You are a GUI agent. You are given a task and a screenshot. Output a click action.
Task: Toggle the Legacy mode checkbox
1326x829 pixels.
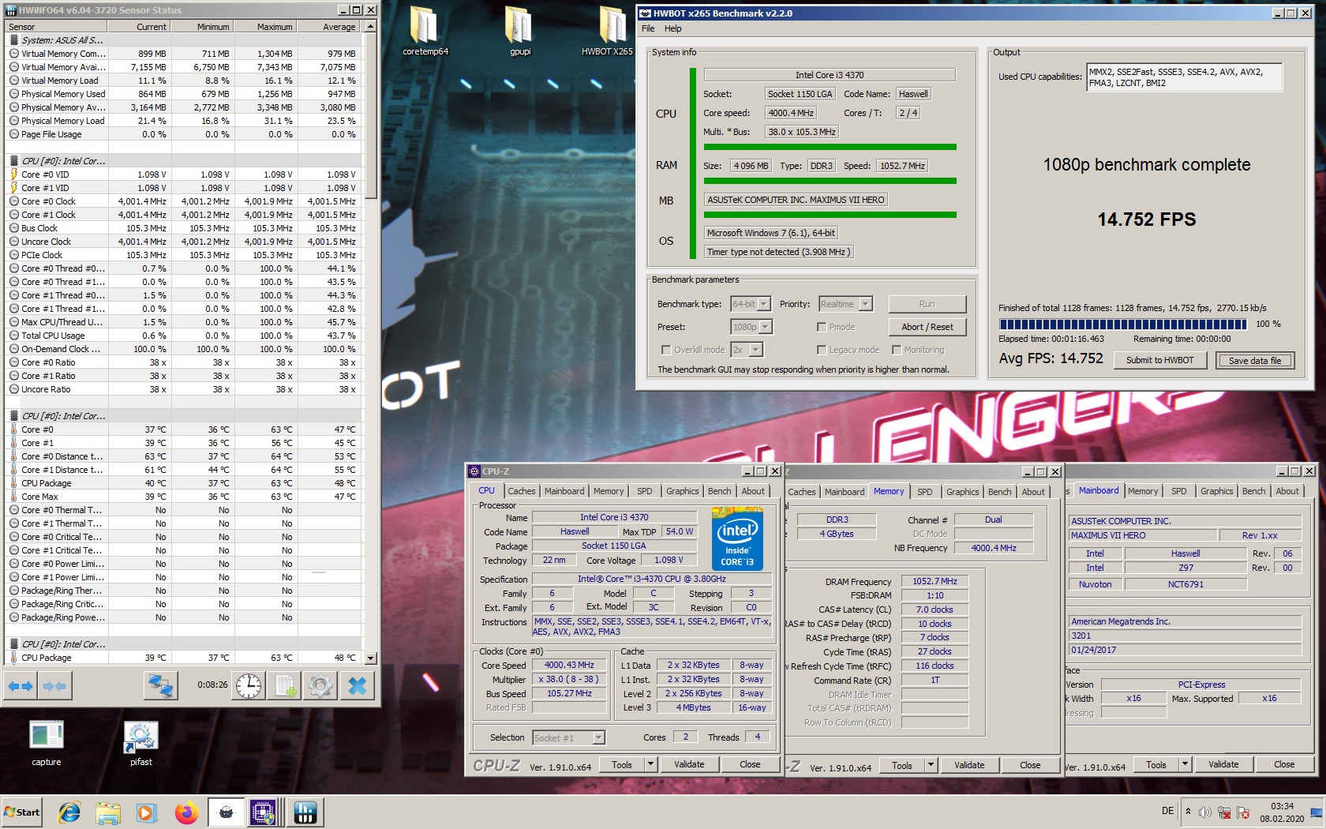[822, 350]
